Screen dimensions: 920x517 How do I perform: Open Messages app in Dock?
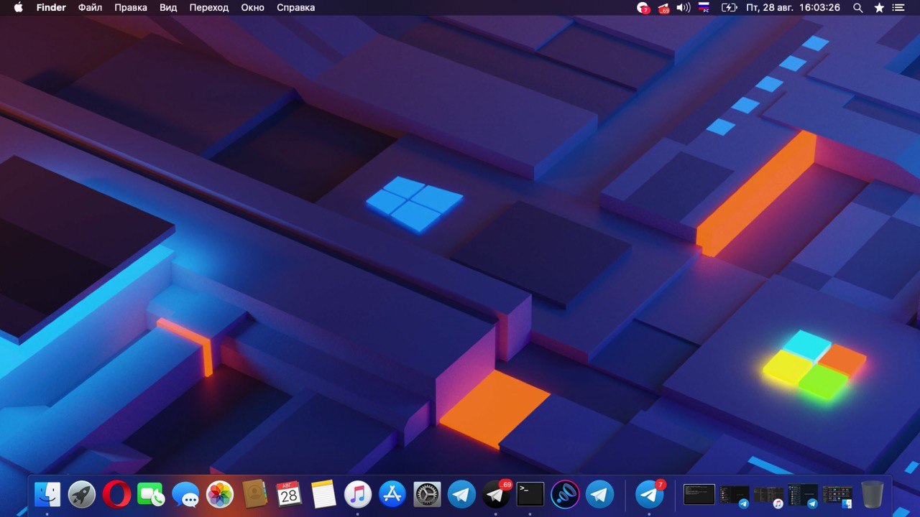click(185, 494)
